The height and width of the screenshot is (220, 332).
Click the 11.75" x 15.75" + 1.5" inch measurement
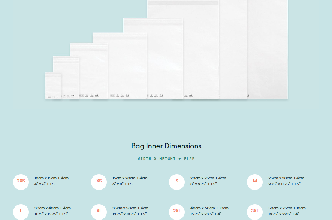tap(51, 214)
